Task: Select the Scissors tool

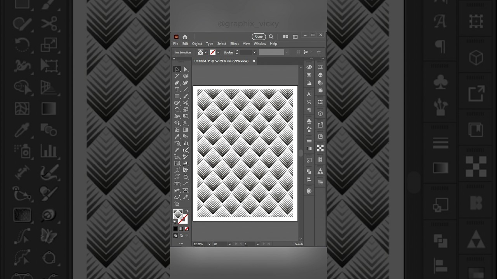Action: point(186,103)
